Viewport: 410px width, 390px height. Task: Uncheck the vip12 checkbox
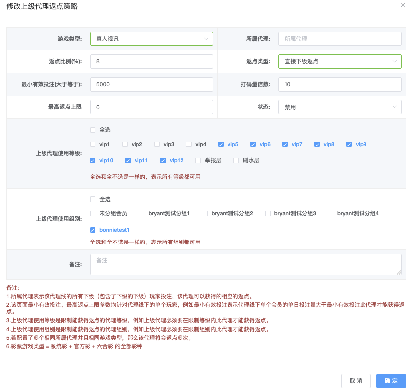point(163,161)
